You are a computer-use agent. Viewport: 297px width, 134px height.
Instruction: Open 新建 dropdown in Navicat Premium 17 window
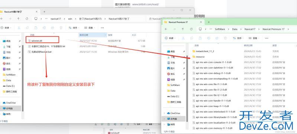tap(170, 38)
